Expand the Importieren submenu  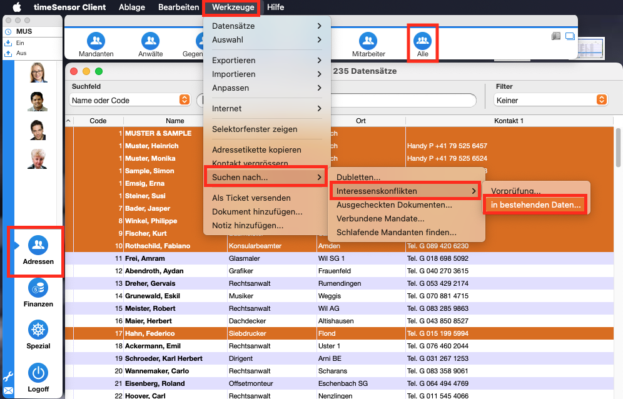[x=266, y=74]
